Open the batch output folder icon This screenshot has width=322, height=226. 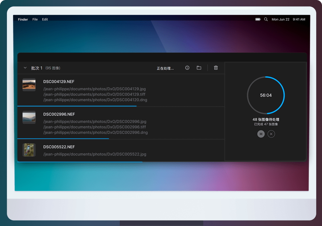coord(199,68)
